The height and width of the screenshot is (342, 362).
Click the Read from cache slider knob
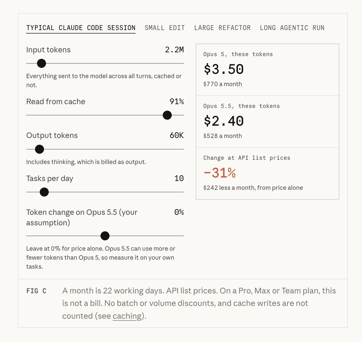(x=167, y=115)
